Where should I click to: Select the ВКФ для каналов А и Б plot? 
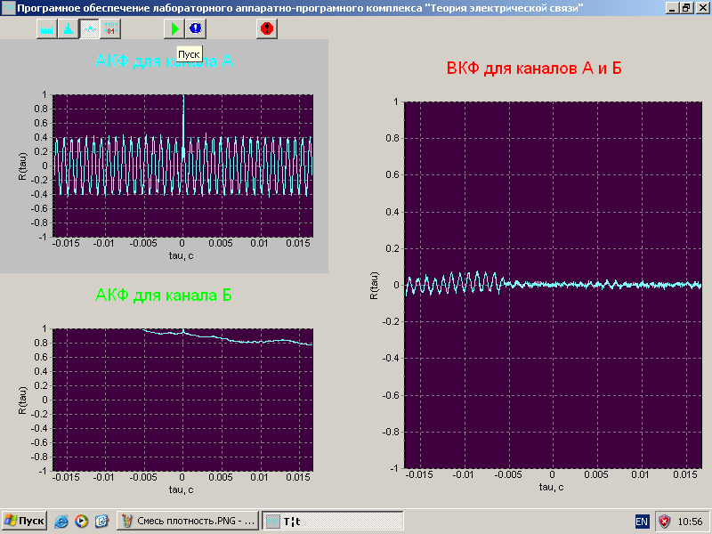tap(553, 285)
